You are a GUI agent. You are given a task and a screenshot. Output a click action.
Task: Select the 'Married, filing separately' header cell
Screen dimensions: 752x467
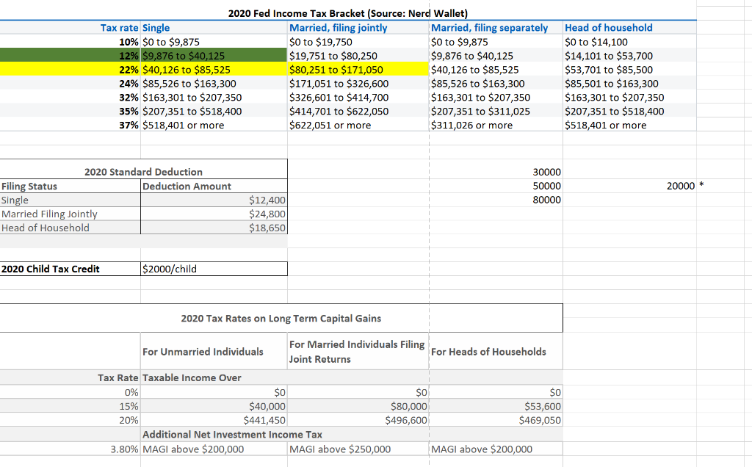point(496,28)
